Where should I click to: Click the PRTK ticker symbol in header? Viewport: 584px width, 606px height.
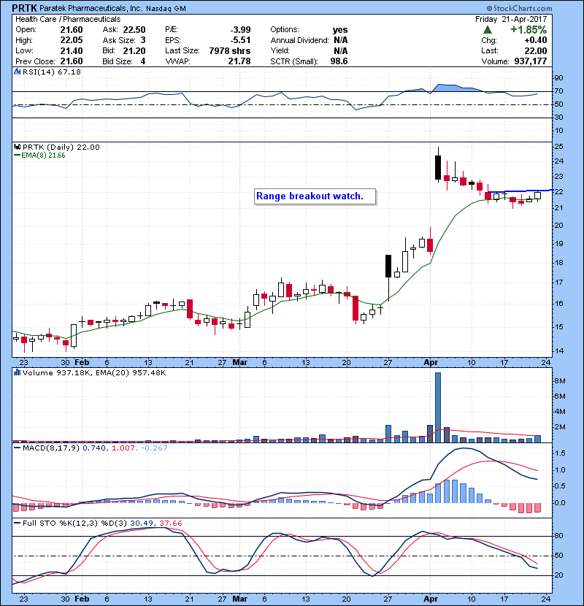24,8
